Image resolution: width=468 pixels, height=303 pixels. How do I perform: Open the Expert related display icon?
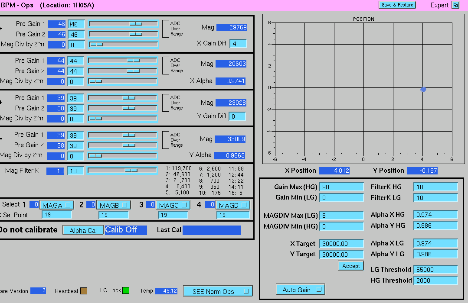click(455, 5)
